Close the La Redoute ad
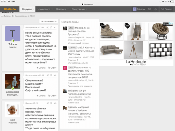This screenshot has width=175, height=131. 172,23
